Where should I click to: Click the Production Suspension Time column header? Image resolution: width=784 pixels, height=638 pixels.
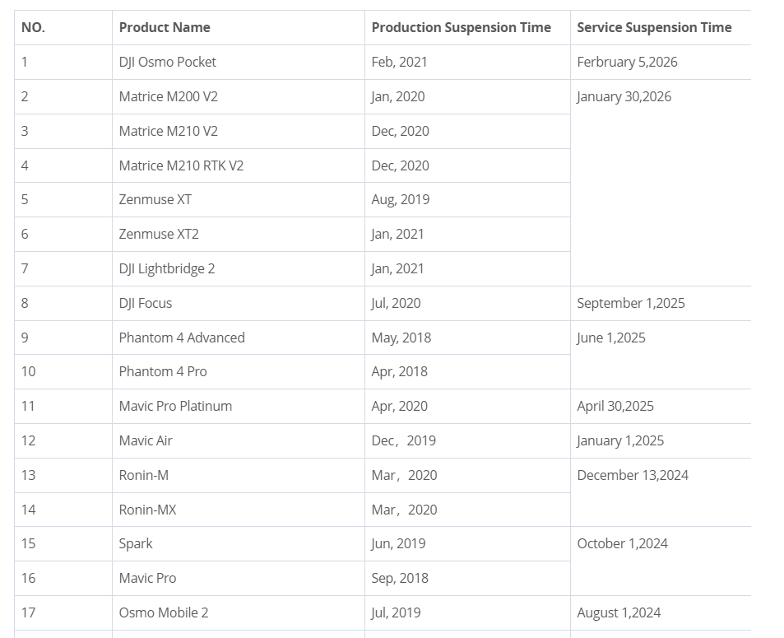click(x=461, y=27)
